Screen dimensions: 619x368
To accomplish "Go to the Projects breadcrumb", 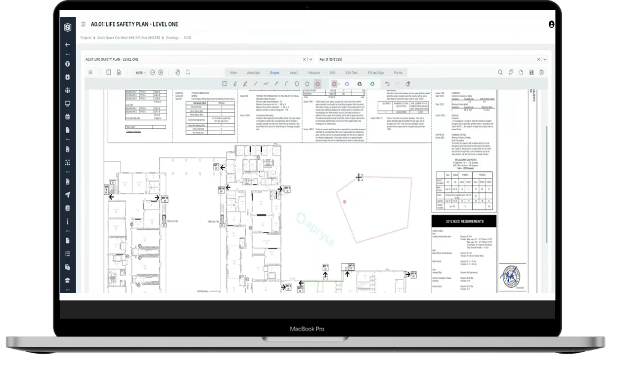I will pos(86,37).
